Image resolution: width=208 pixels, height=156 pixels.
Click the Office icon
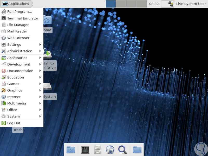4,110
